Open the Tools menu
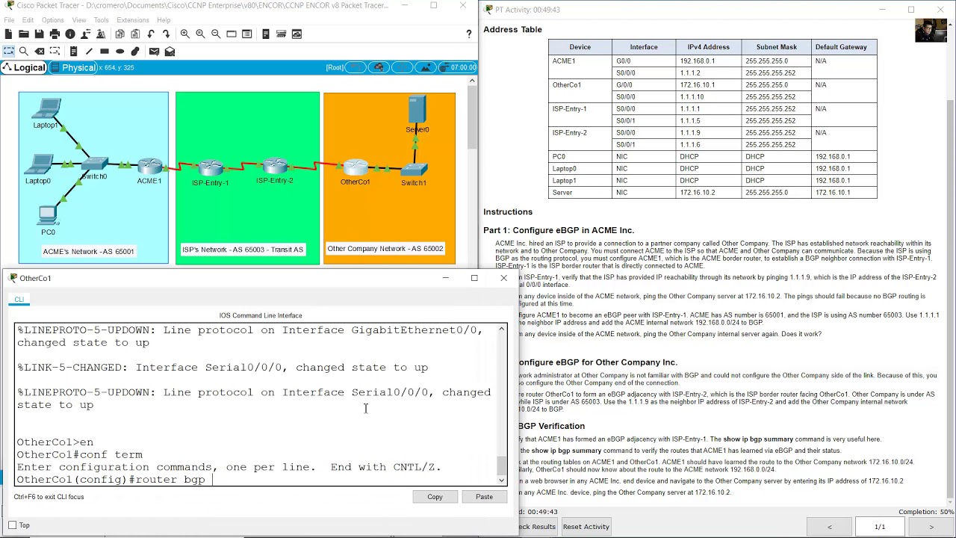956x538 pixels. click(101, 20)
